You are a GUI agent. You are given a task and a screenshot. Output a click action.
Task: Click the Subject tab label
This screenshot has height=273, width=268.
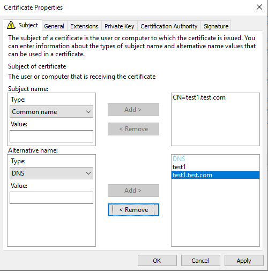click(28, 25)
